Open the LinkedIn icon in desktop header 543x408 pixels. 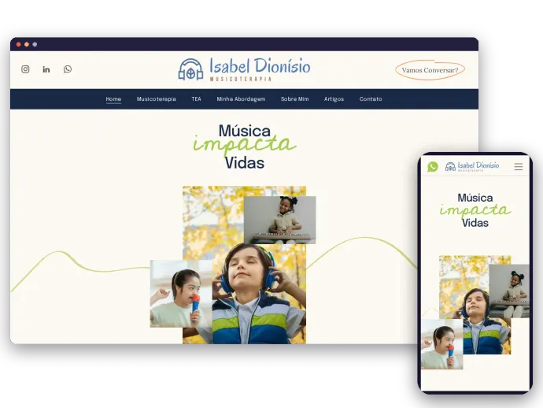46,69
